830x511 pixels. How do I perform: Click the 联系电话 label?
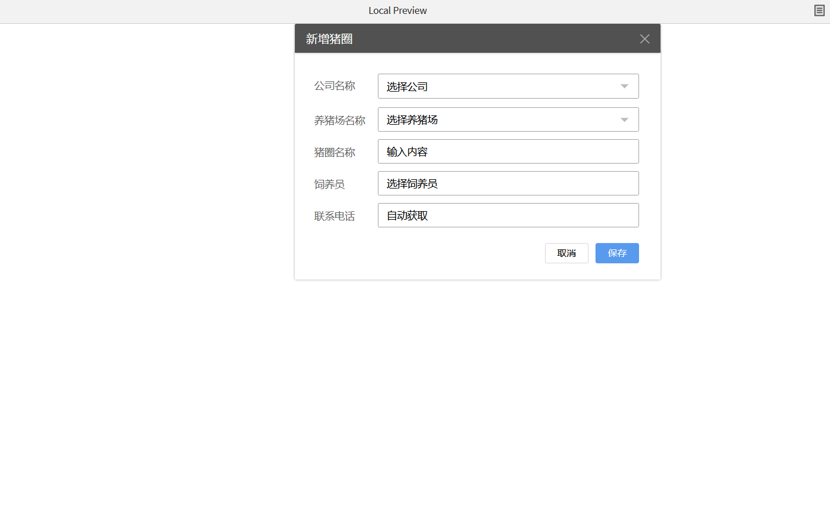[335, 216]
